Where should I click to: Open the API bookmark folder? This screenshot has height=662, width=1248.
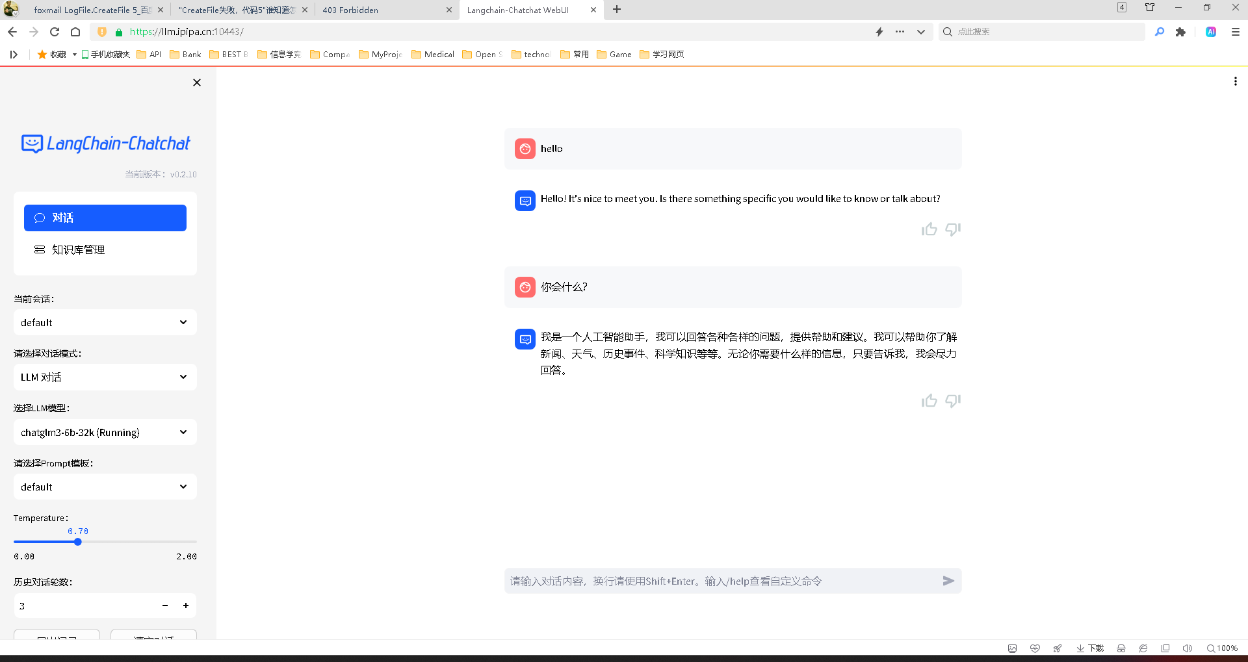point(149,55)
